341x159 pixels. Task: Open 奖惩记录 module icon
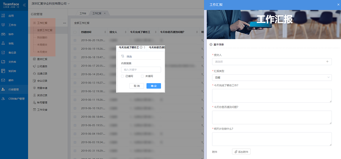[x=34, y=95]
